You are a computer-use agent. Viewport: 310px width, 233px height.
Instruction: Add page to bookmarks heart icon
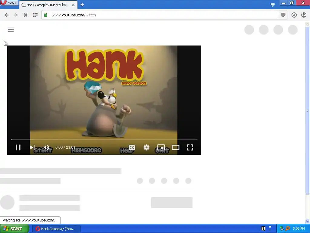[x=283, y=15]
